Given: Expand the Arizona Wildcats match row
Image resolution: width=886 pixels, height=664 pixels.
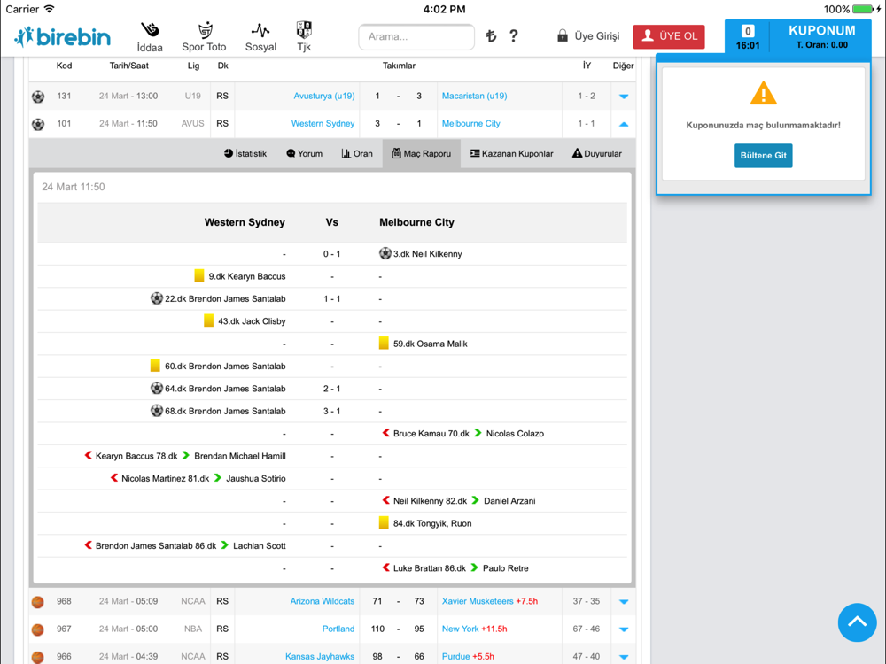Looking at the screenshot, I should [624, 602].
